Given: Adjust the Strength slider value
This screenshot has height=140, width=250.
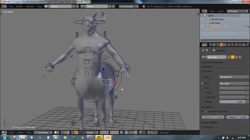Looking at the screenshot, I should coord(232,102).
